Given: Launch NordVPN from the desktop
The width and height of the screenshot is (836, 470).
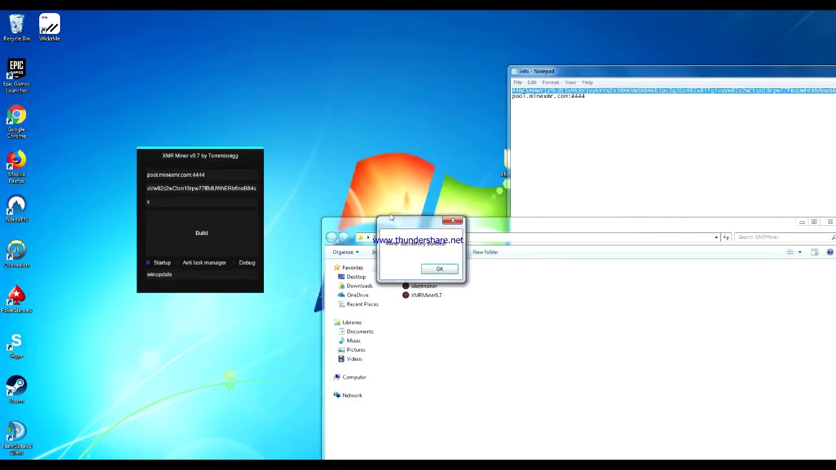Looking at the screenshot, I should [x=16, y=209].
